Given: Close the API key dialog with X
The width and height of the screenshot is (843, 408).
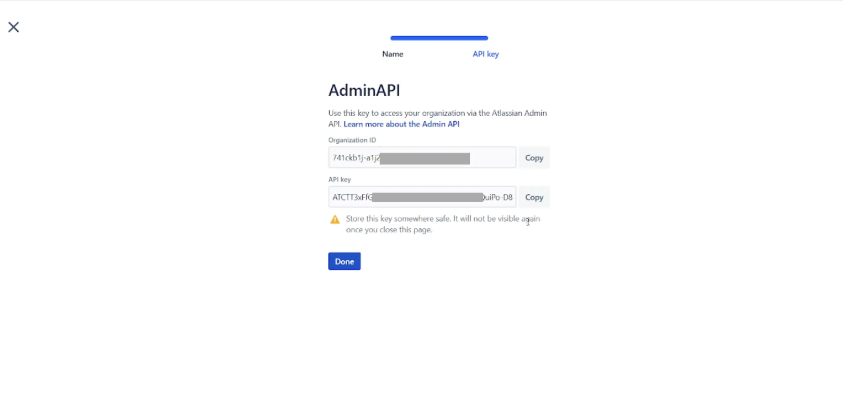Looking at the screenshot, I should (x=13, y=27).
